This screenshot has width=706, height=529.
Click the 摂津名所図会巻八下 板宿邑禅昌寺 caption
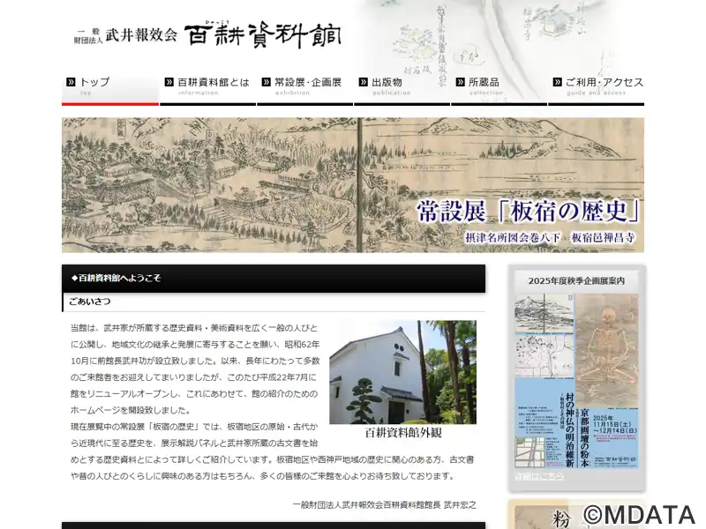550,237
